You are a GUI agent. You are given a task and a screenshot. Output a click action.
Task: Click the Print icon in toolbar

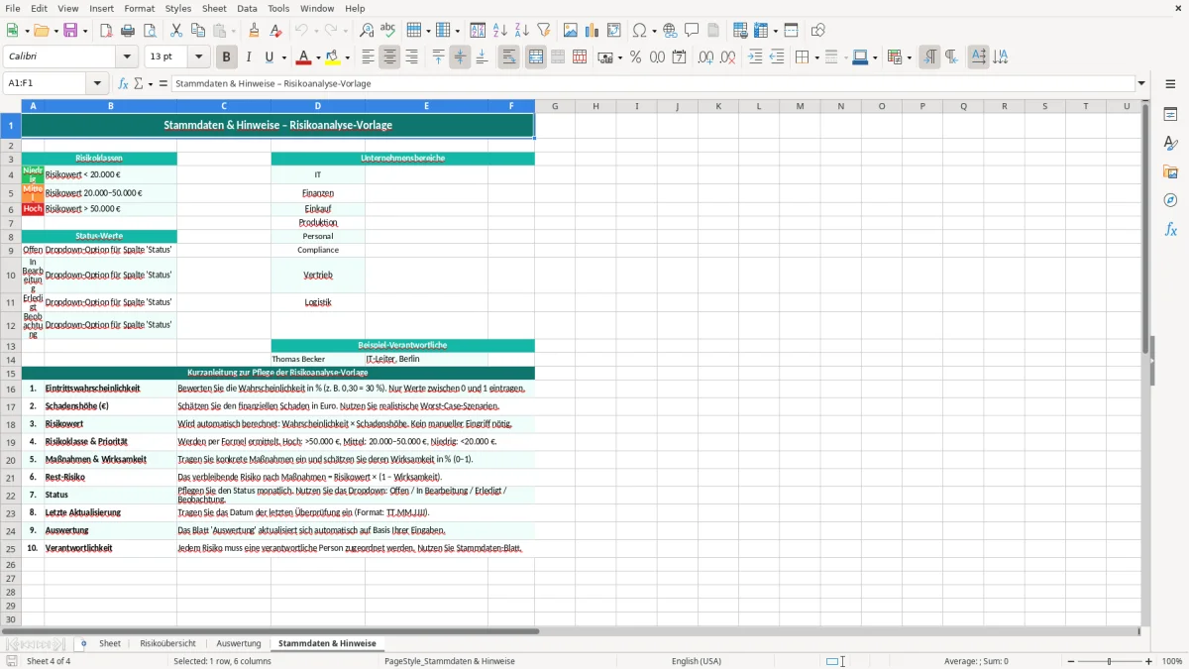(128, 31)
